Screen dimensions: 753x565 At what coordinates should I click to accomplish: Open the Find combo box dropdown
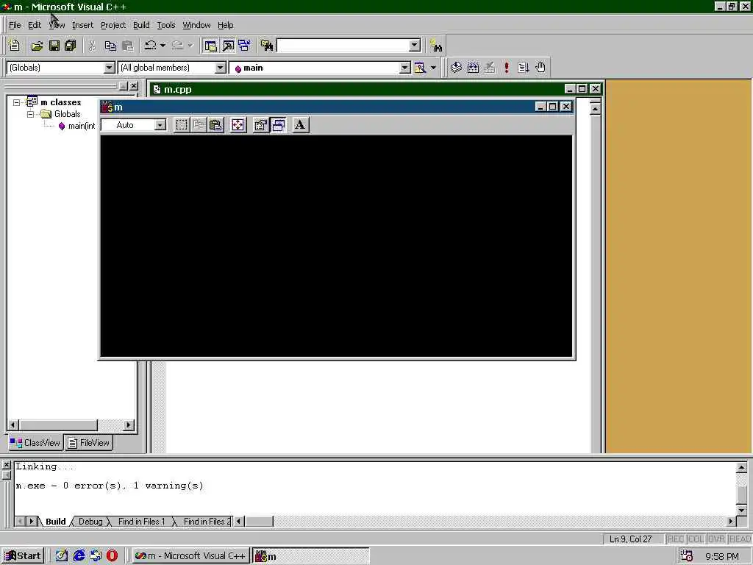[x=415, y=46]
